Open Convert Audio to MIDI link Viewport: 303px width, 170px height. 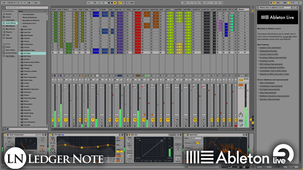(x=269, y=54)
